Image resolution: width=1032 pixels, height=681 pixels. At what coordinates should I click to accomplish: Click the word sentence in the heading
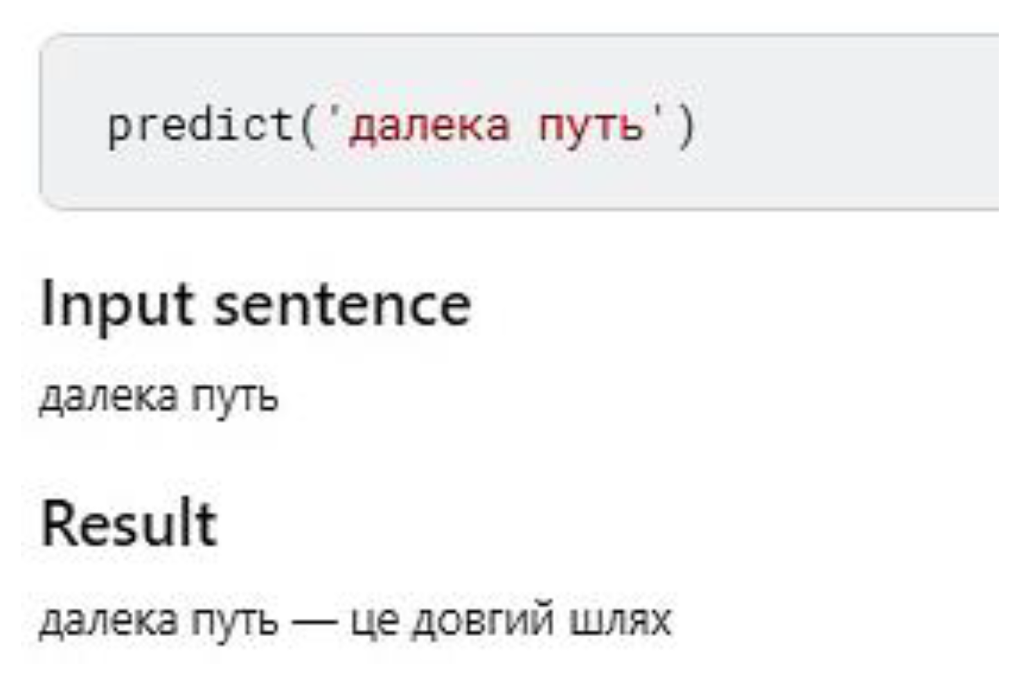pyautogui.click(x=342, y=305)
